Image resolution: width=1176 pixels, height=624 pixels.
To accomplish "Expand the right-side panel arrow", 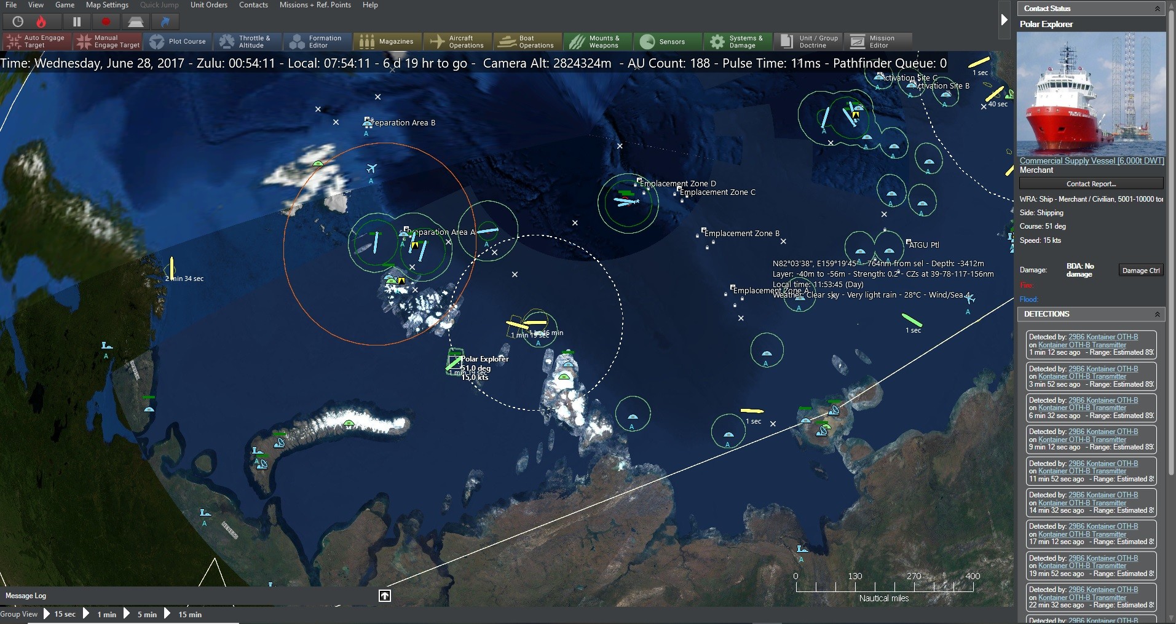I will click(x=1006, y=20).
